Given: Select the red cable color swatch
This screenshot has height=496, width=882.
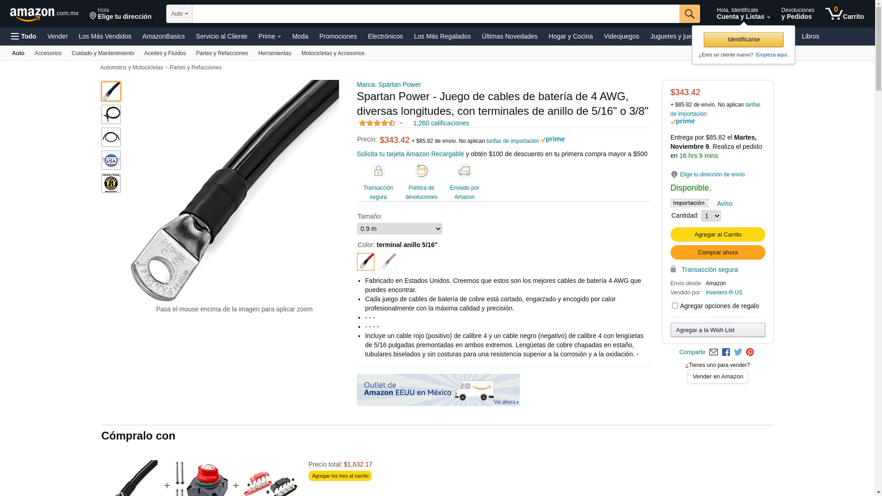Looking at the screenshot, I should tap(366, 262).
